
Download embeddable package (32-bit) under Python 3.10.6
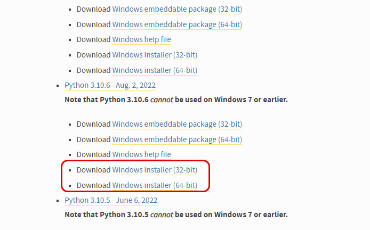point(177,124)
